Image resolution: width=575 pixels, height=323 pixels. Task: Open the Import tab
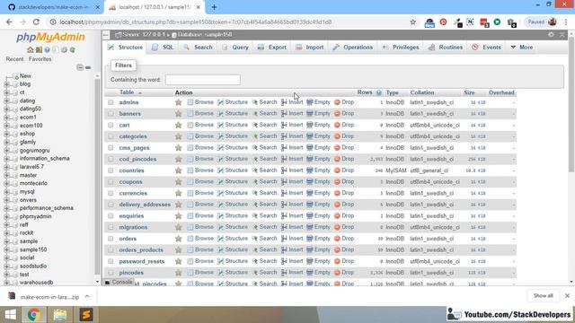tap(309, 48)
